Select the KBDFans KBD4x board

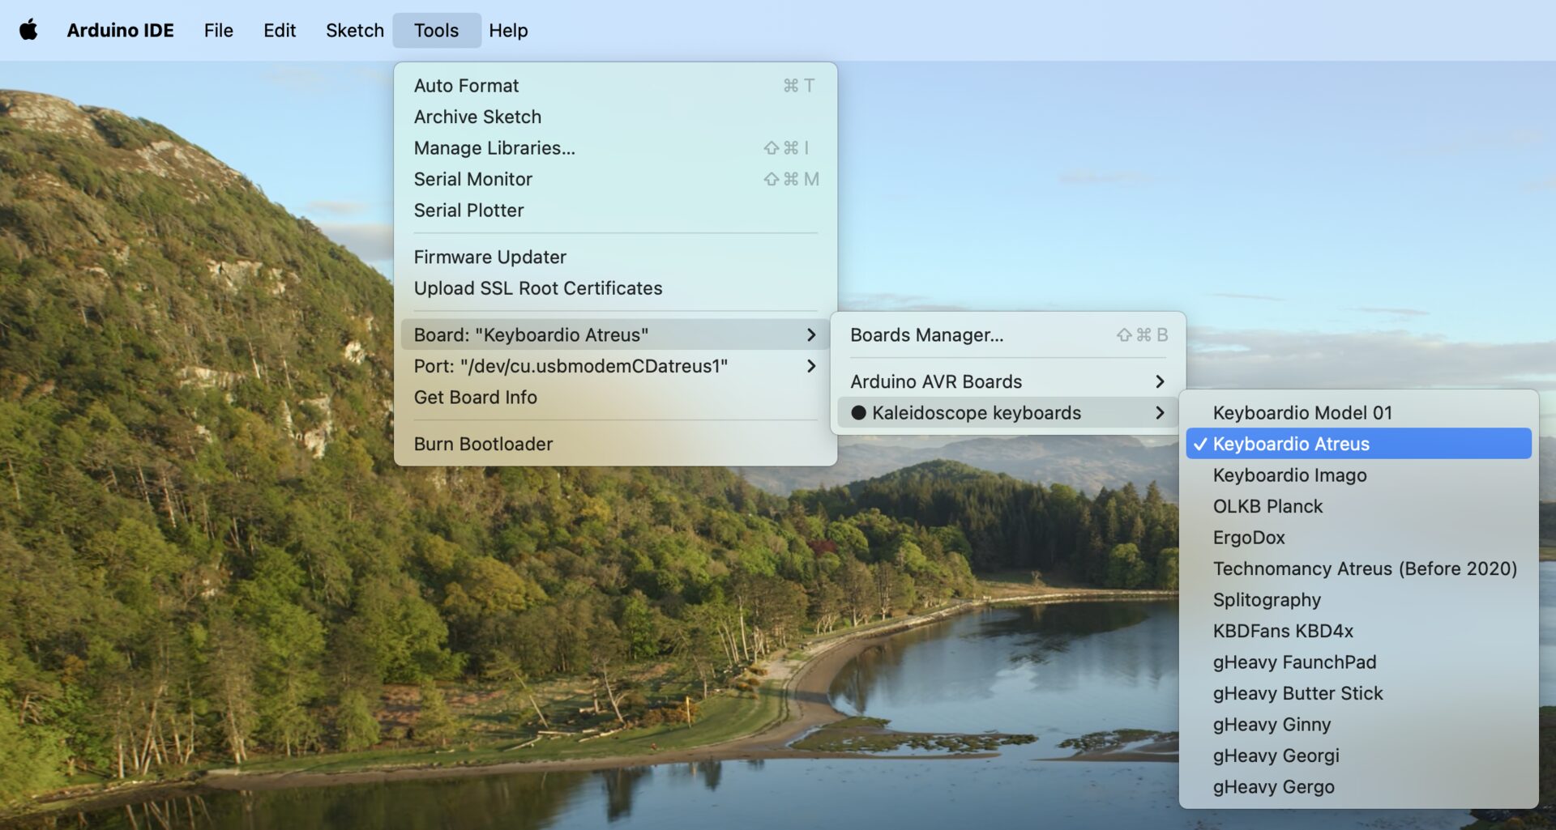(1358, 631)
